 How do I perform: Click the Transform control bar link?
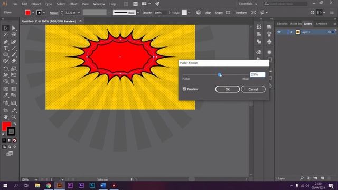241,13
